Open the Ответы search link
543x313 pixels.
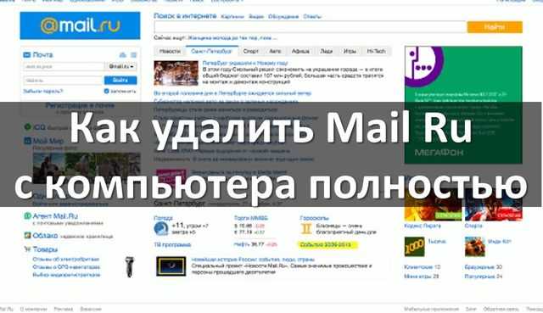312,17
